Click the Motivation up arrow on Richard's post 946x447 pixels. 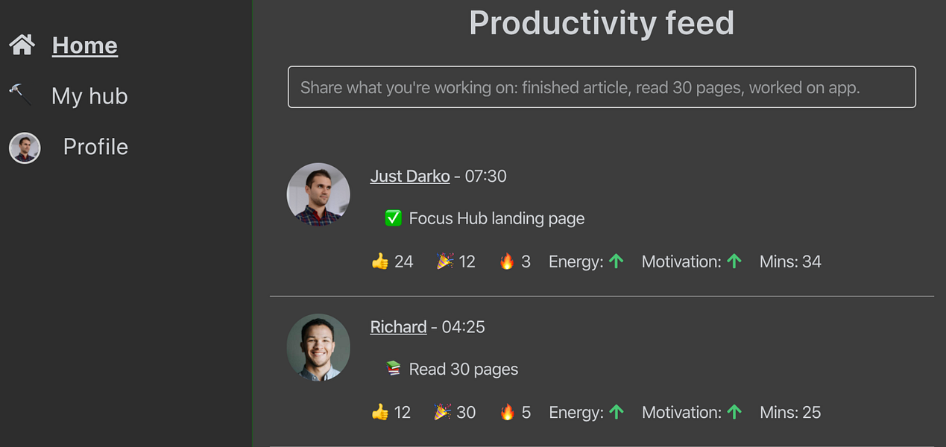tap(734, 410)
